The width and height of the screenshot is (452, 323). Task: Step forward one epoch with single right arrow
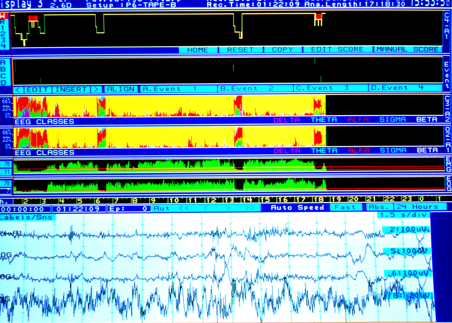228,208
